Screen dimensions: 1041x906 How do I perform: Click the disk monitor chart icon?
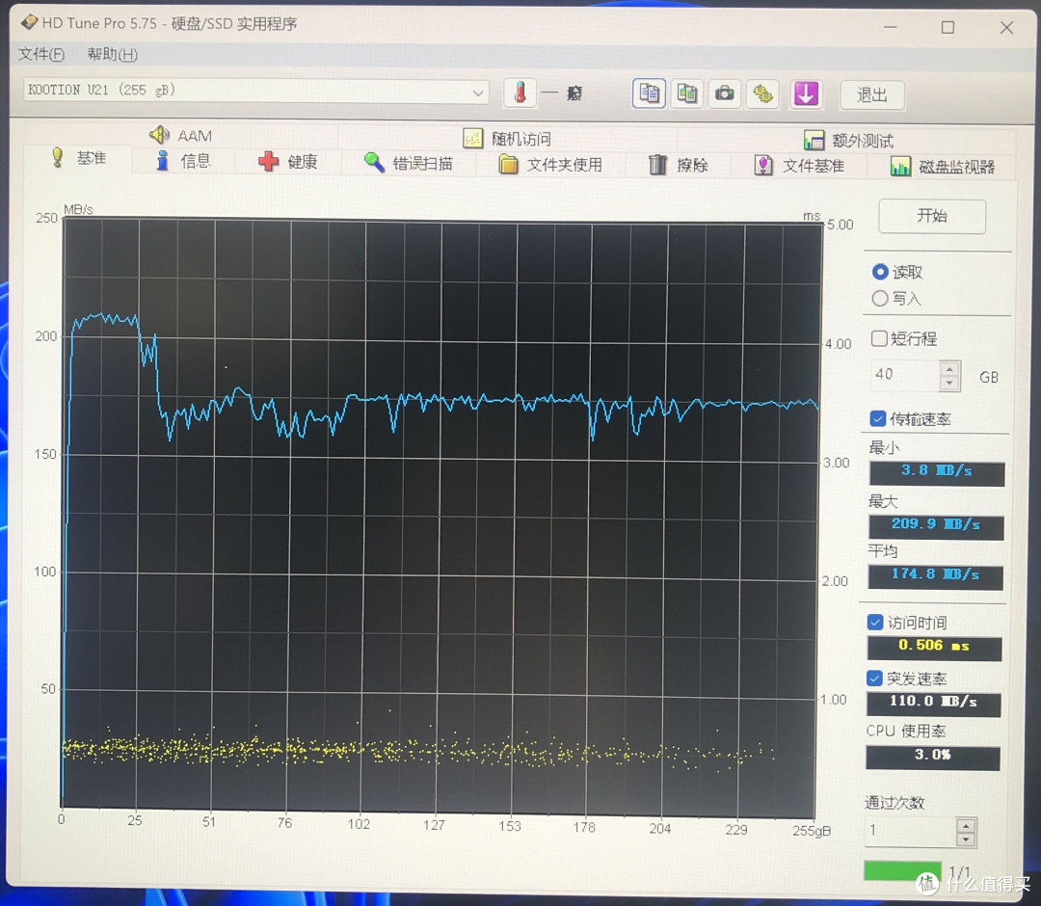pyautogui.click(x=900, y=167)
